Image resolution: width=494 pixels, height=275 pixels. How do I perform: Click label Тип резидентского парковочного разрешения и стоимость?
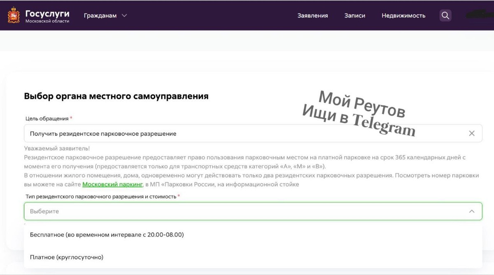click(x=101, y=197)
